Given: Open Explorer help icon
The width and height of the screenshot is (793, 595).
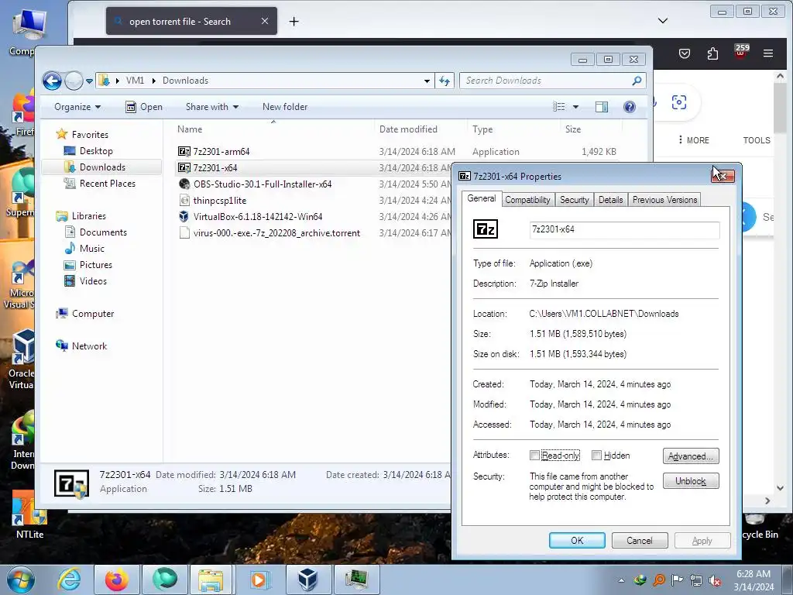Looking at the screenshot, I should [x=630, y=107].
